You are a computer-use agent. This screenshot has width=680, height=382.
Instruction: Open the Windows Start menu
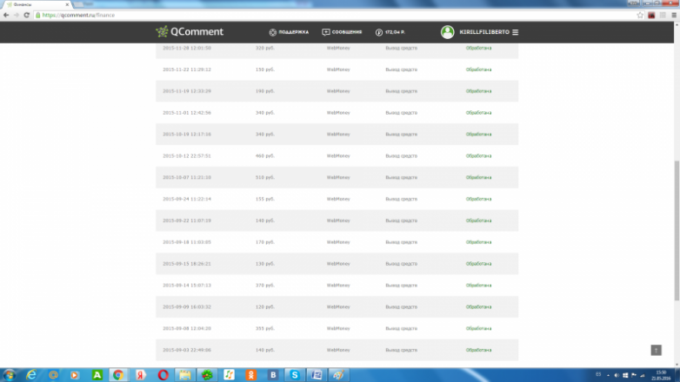pyautogui.click(x=9, y=374)
